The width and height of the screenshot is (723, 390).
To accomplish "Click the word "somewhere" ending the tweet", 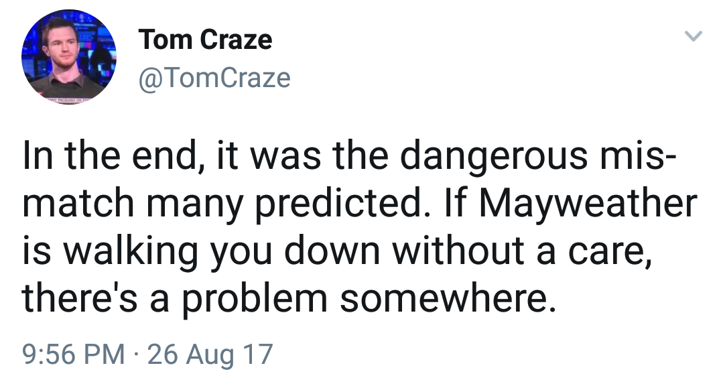I will (x=448, y=298).
